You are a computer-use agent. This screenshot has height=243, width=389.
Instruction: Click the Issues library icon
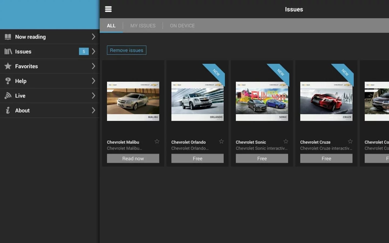coord(8,51)
